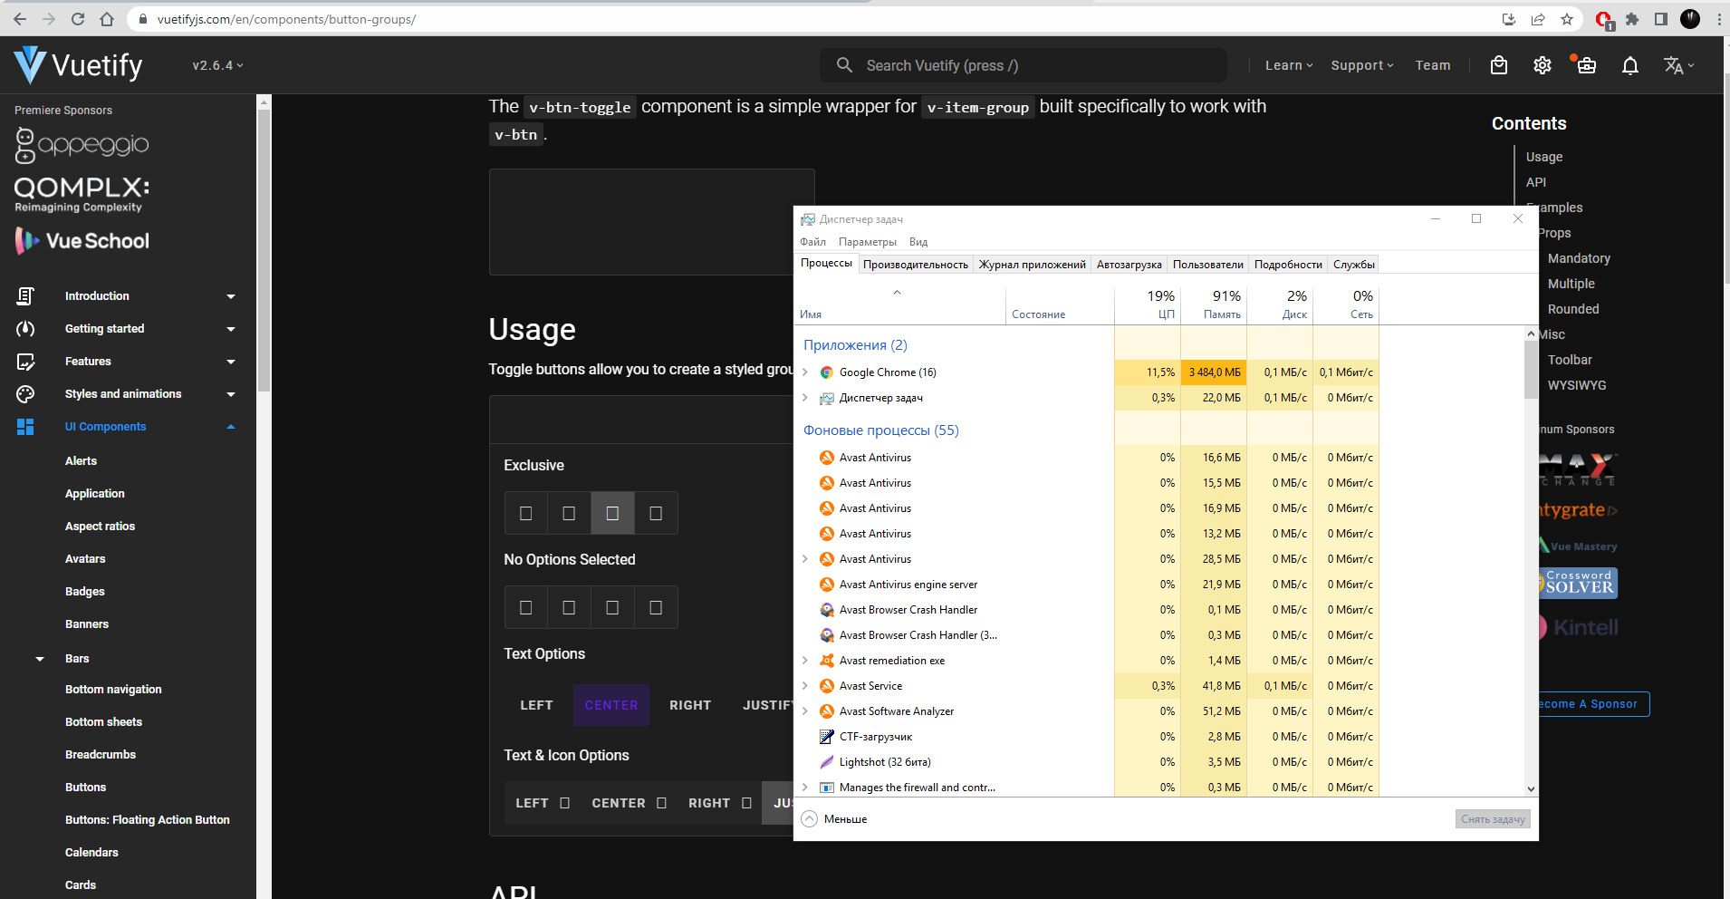Sort by ЦП column header
The width and height of the screenshot is (1730, 899).
1148,305
